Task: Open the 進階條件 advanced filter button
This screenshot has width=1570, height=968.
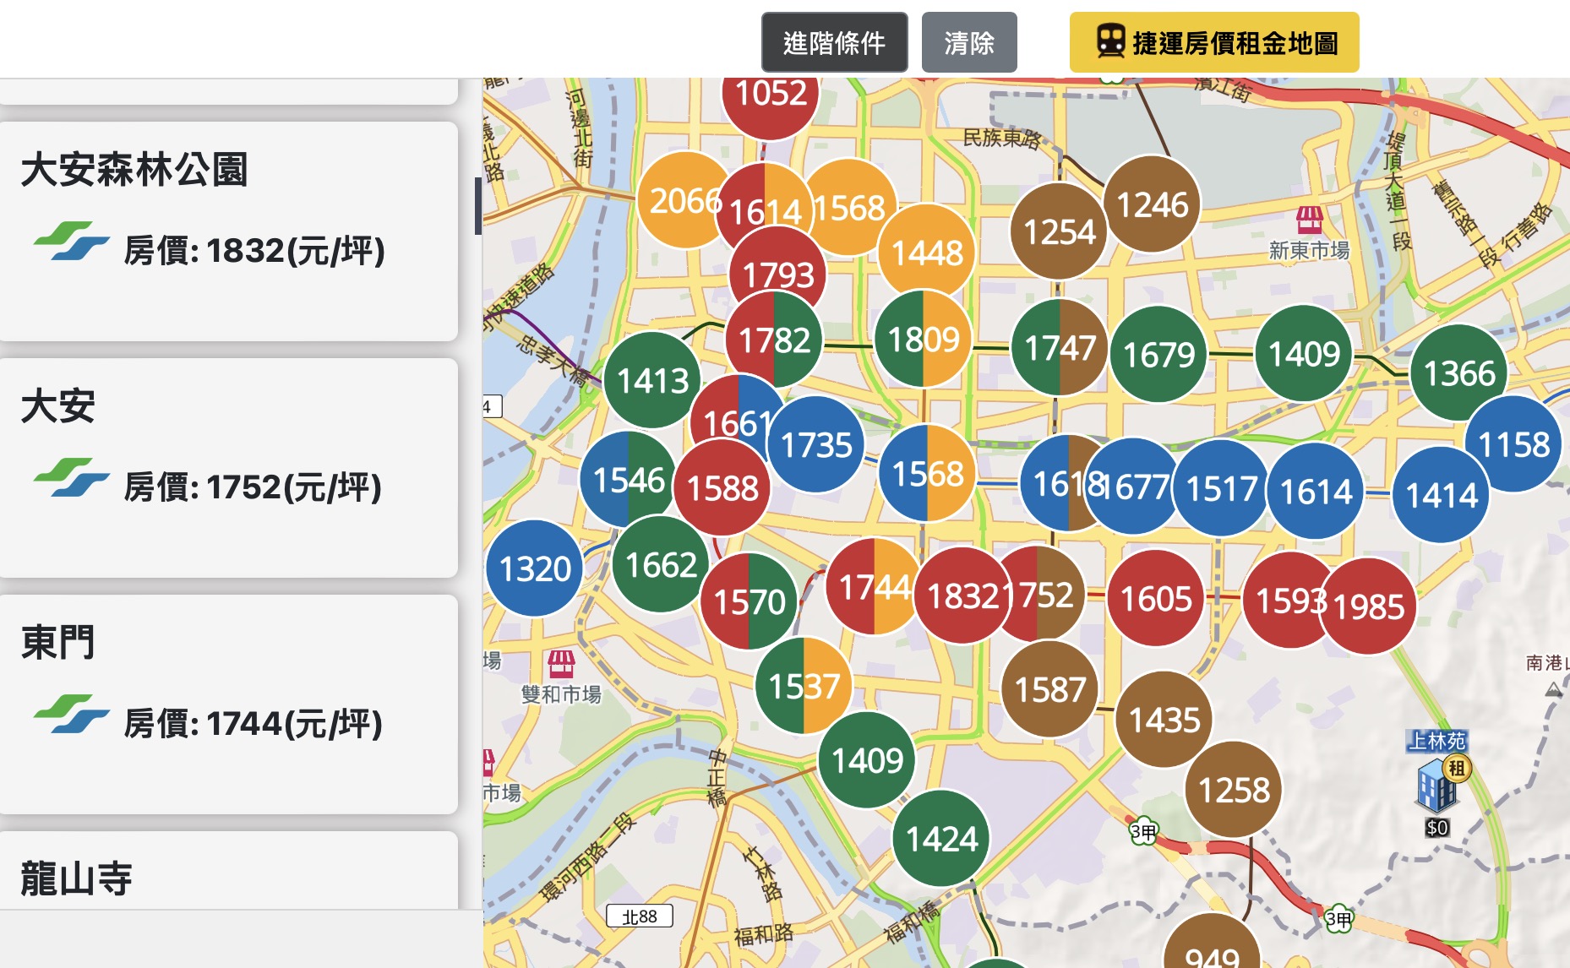Action: click(x=834, y=42)
